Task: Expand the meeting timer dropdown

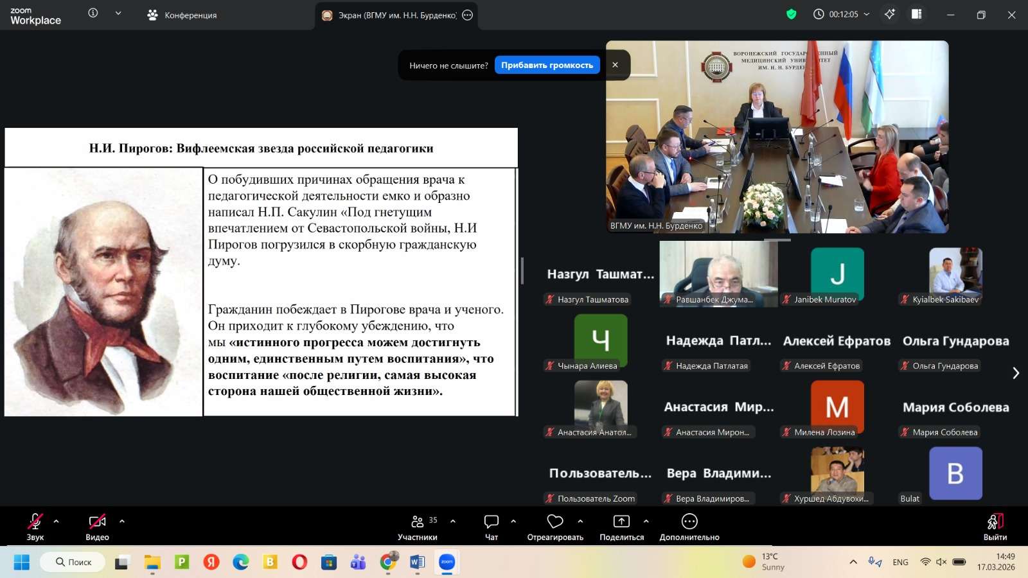Action: [867, 14]
